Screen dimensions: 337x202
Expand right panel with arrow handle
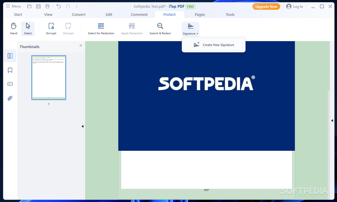coord(332,121)
